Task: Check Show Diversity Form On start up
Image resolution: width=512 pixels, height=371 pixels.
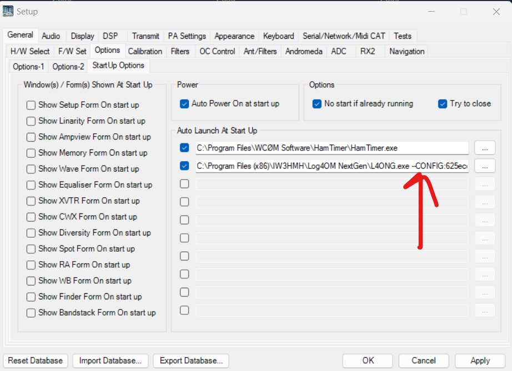Action: pyautogui.click(x=31, y=233)
